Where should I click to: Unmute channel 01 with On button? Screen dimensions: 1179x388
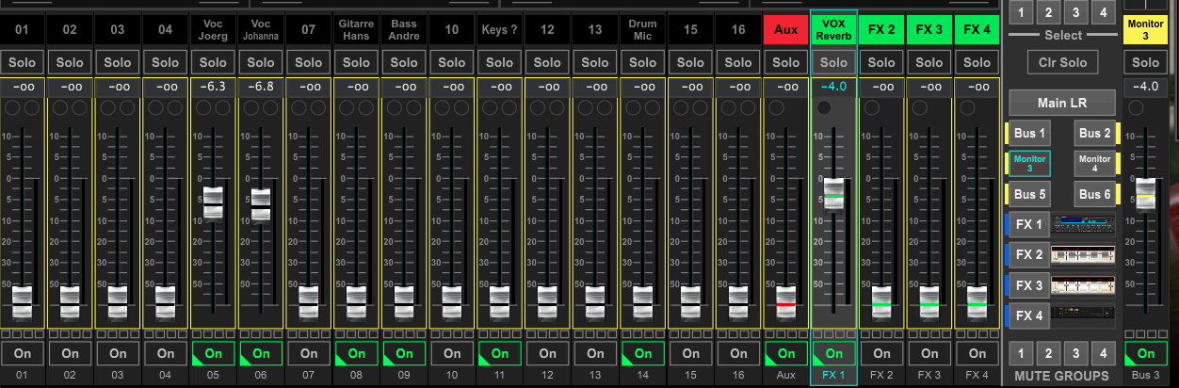pyautogui.click(x=22, y=354)
